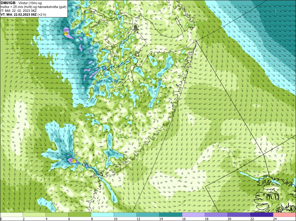This screenshot has height=221, width=296.
Task: Pick the 12–14 m/s teal legend swatch
Action: point(148,215)
